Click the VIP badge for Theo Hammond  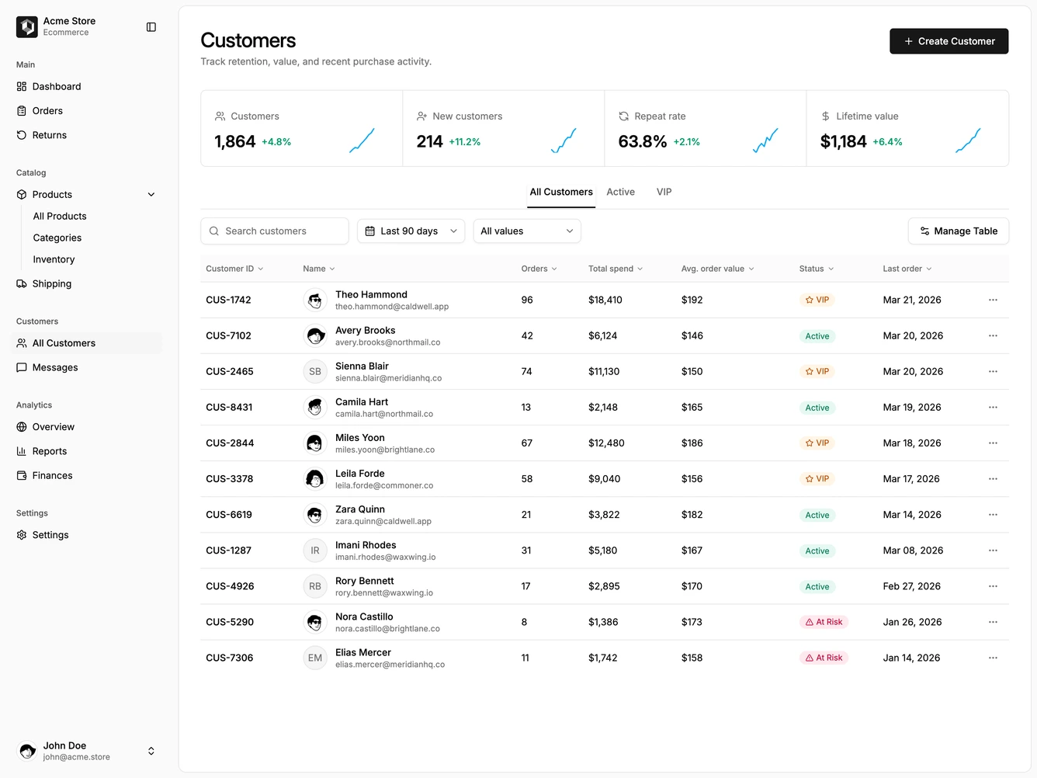pyautogui.click(x=817, y=300)
